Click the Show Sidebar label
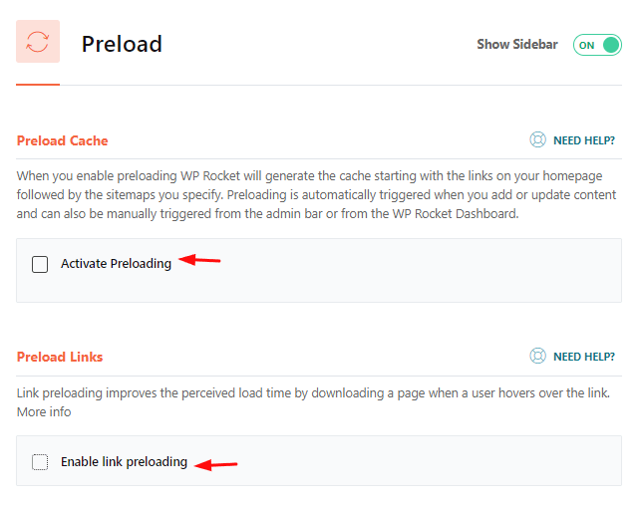This screenshot has width=643, height=505. coord(517,44)
